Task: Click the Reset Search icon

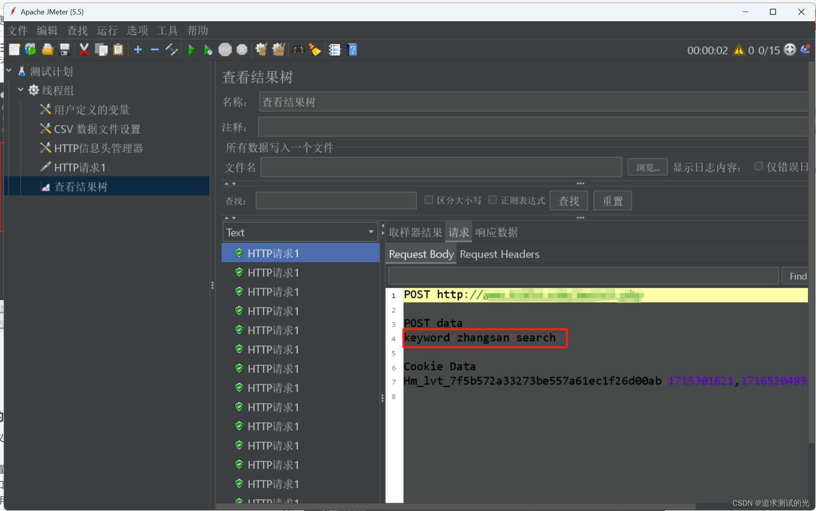Action: click(315, 50)
